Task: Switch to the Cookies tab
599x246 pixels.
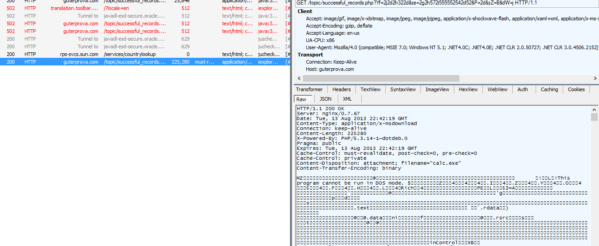Action: pyautogui.click(x=576, y=89)
